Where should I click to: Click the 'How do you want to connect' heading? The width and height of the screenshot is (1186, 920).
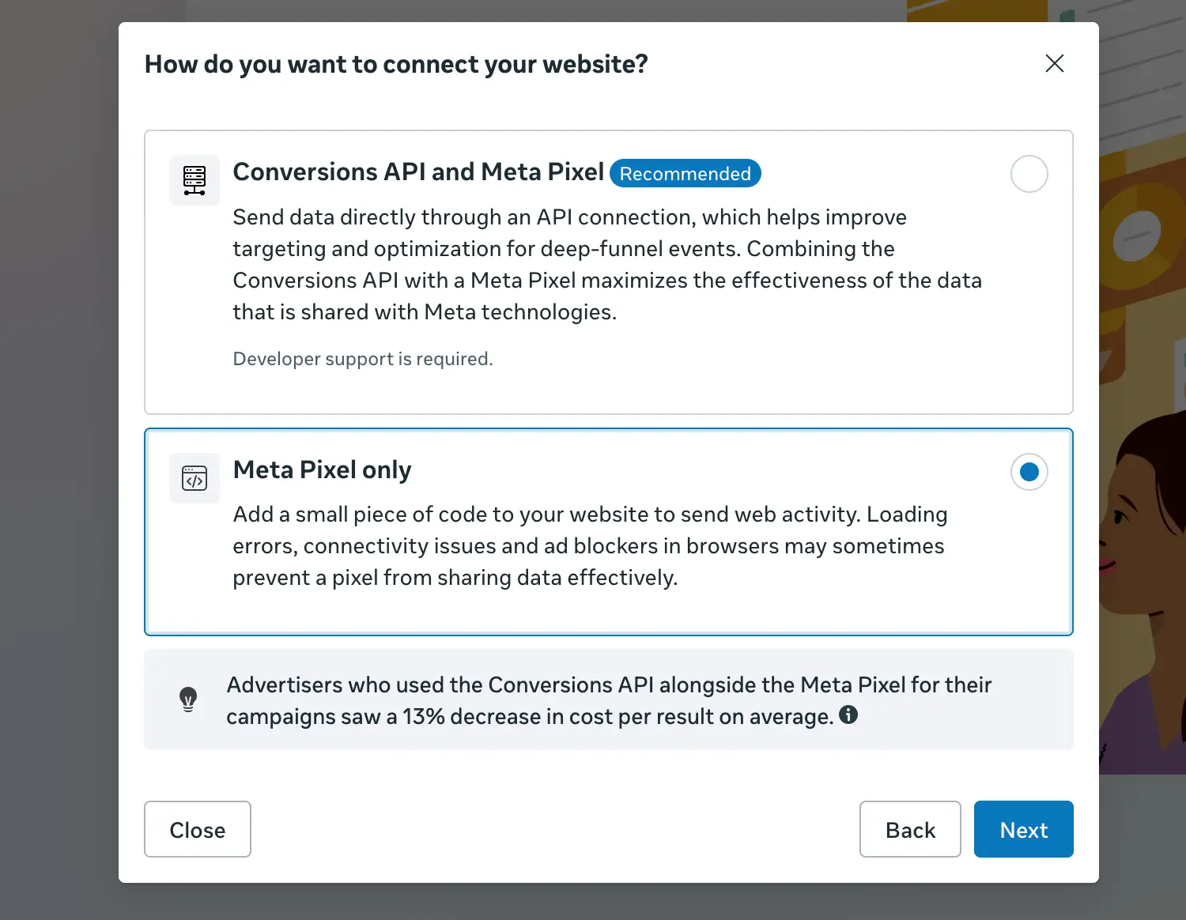pyautogui.click(x=396, y=64)
